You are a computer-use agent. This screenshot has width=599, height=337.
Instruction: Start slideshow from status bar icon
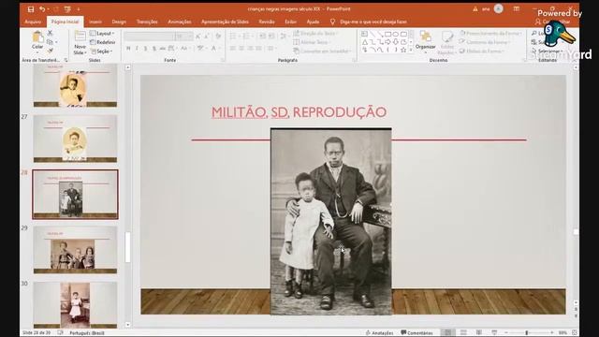click(494, 332)
